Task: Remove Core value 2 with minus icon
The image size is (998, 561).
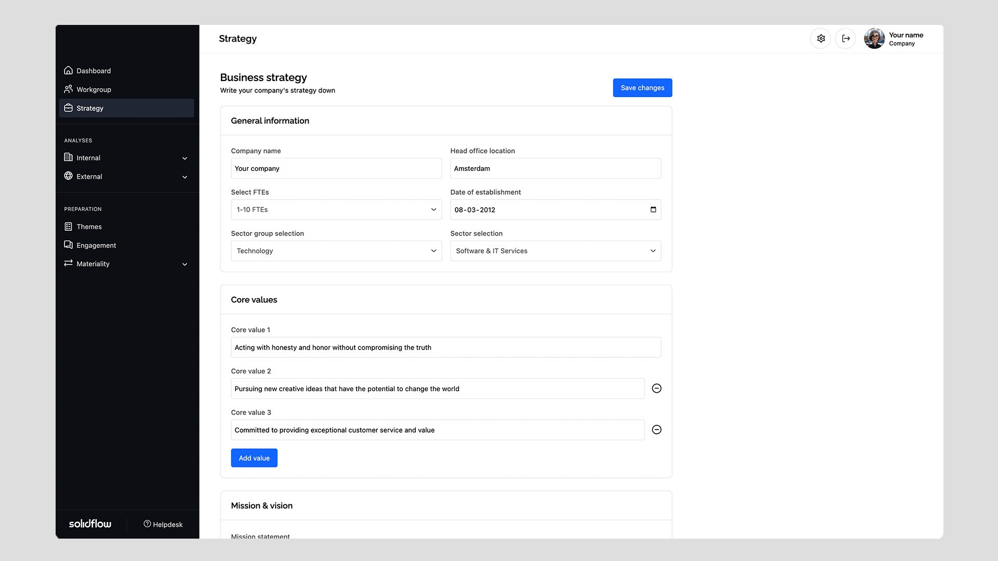Action: pos(656,389)
